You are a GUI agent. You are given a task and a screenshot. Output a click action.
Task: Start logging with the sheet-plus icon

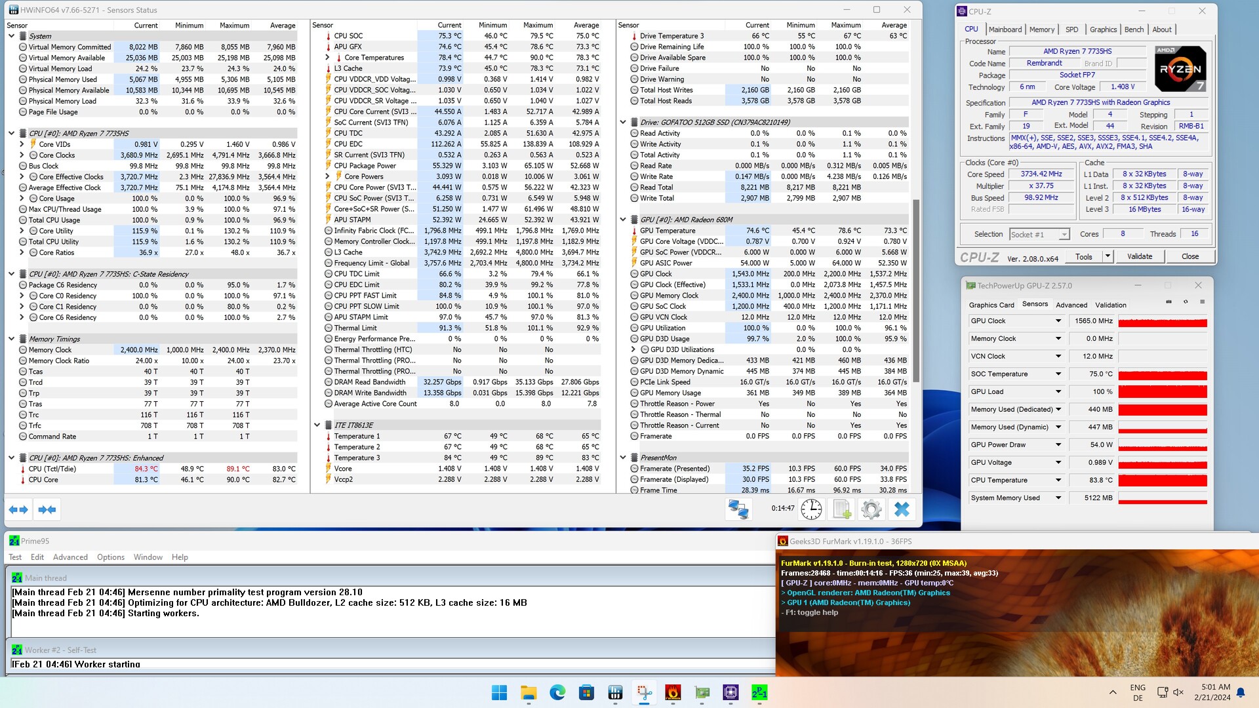[x=842, y=509]
